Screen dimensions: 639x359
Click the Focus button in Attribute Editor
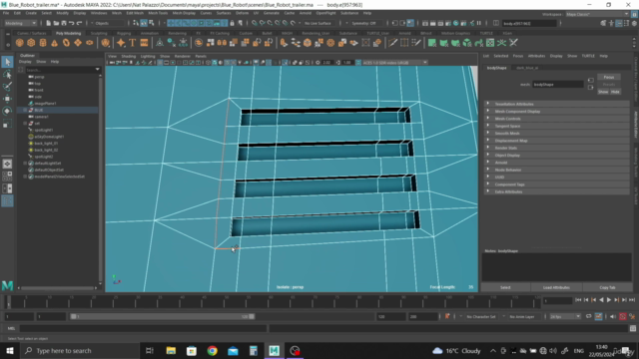tap(609, 78)
